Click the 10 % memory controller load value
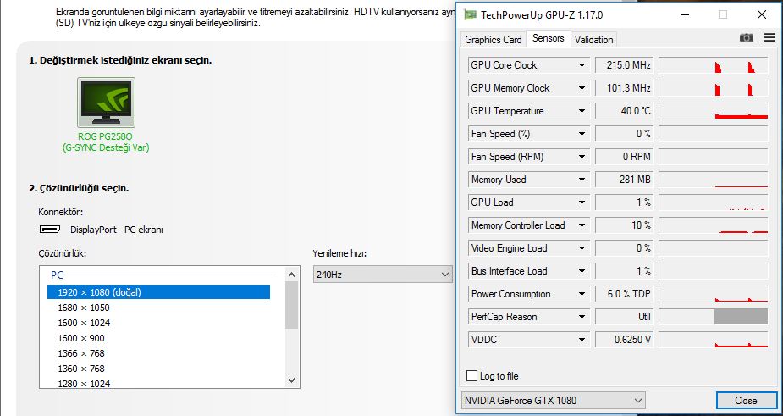The height and width of the screenshot is (416, 783). click(624, 225)
